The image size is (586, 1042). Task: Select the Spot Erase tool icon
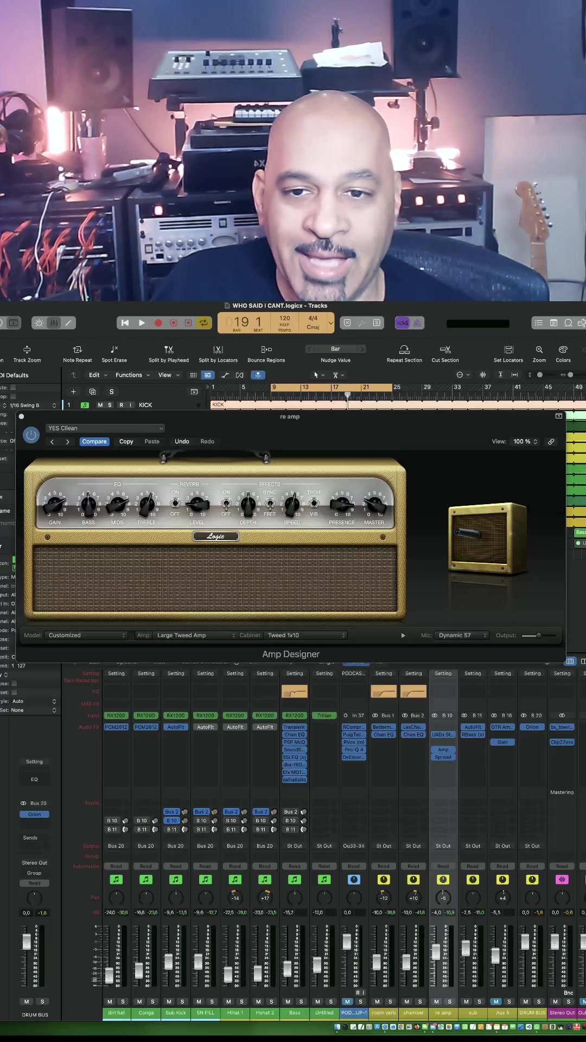point(114,350)
